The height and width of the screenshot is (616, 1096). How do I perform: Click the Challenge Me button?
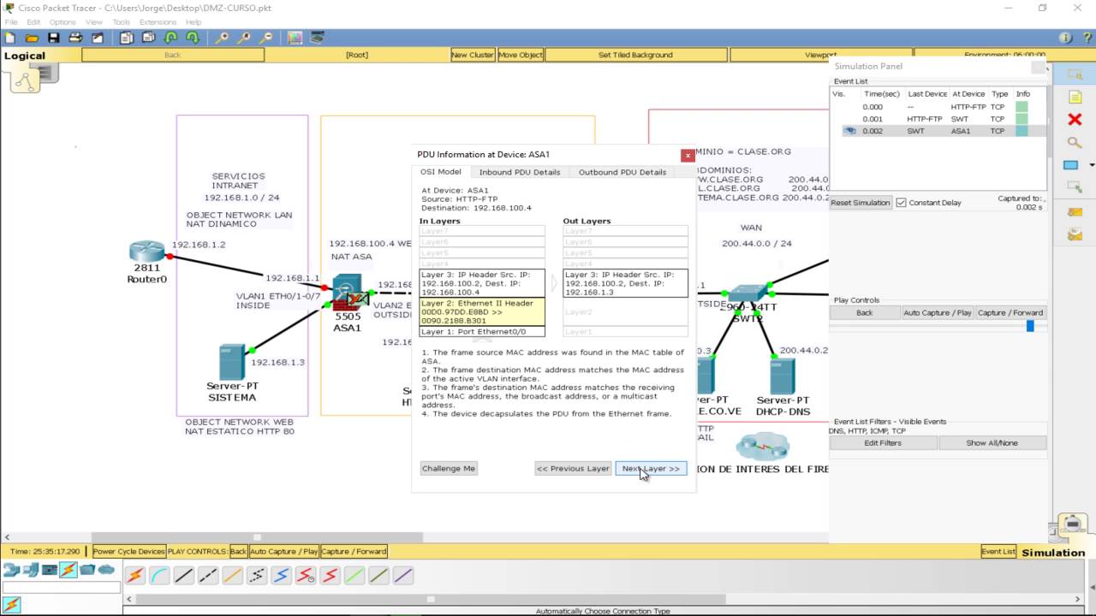coord(449,469)
